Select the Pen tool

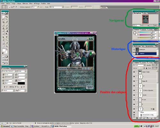point(4,40)
